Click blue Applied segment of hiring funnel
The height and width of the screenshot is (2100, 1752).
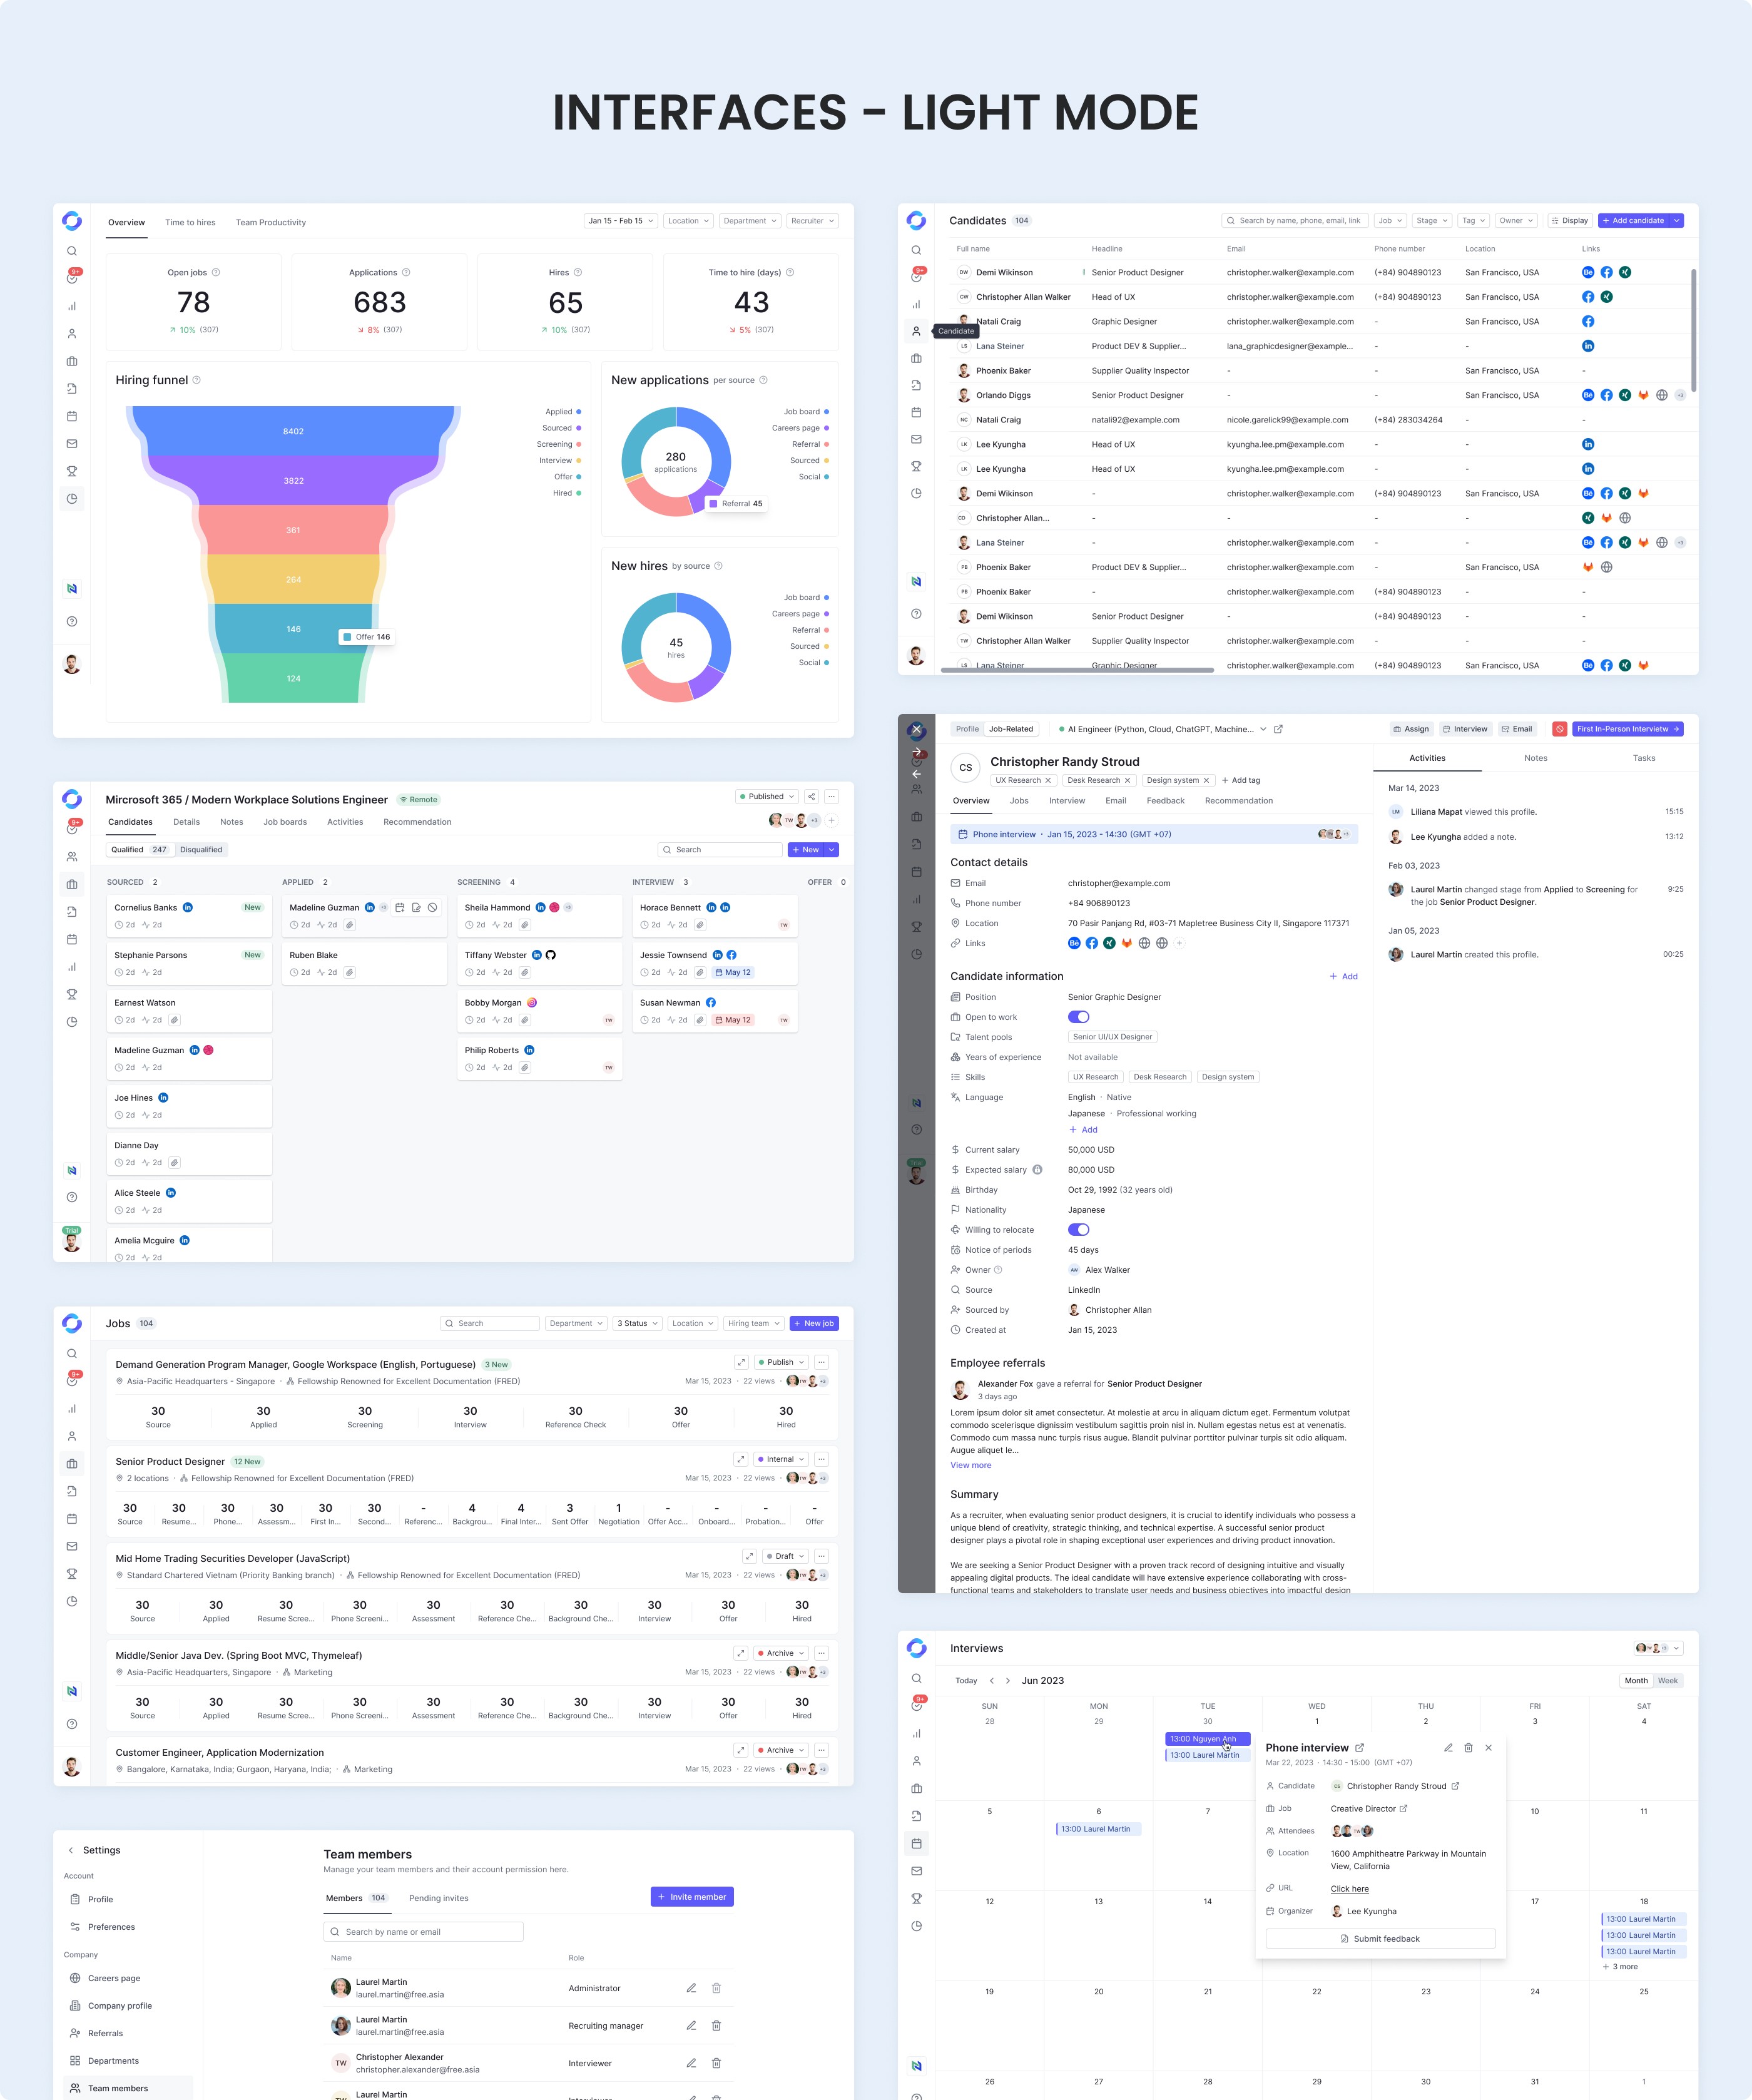[293, 432]
